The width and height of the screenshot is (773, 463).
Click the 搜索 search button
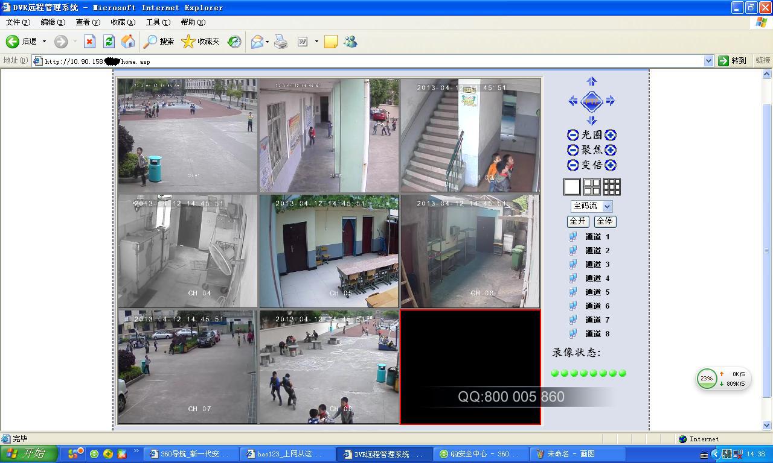(x=159, y=42)
